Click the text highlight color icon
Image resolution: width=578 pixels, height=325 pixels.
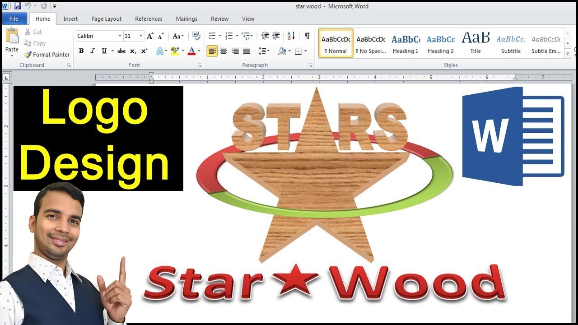click(x=175, y=51)
